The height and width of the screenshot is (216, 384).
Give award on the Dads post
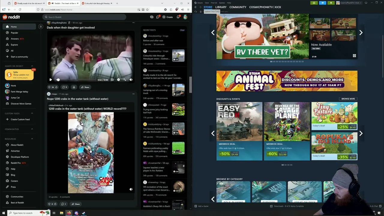click(x=74, y=87)
